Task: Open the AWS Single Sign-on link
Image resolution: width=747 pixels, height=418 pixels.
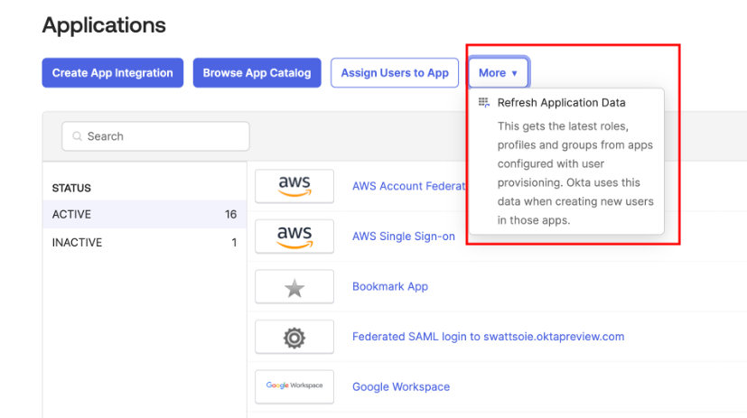Action: click(x=403, y=237)
